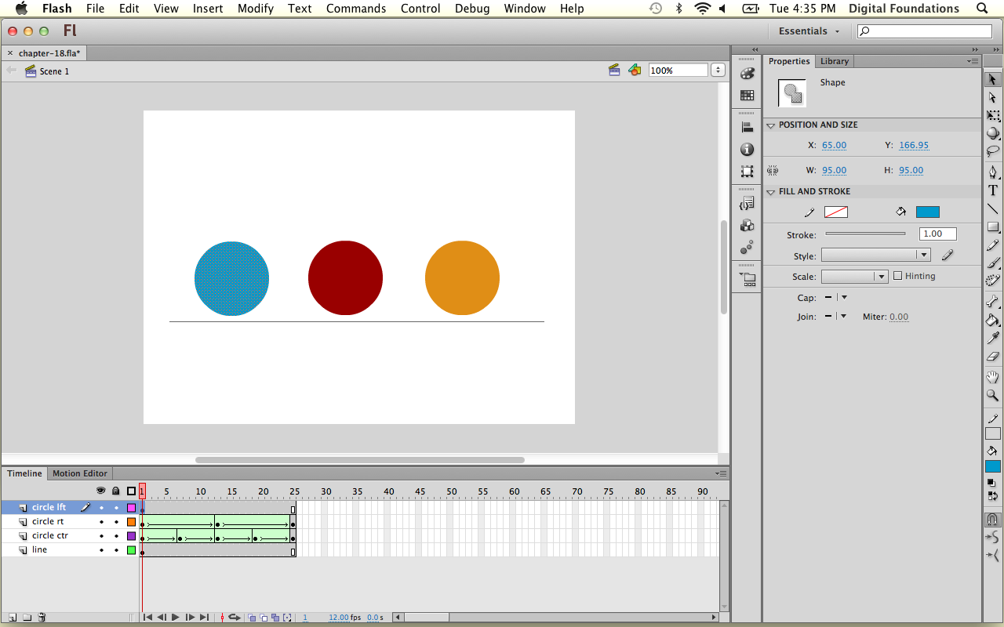Screen dimensions: 1004x627
Task: Collapse the Position and Size section
Action: [771, 125]
